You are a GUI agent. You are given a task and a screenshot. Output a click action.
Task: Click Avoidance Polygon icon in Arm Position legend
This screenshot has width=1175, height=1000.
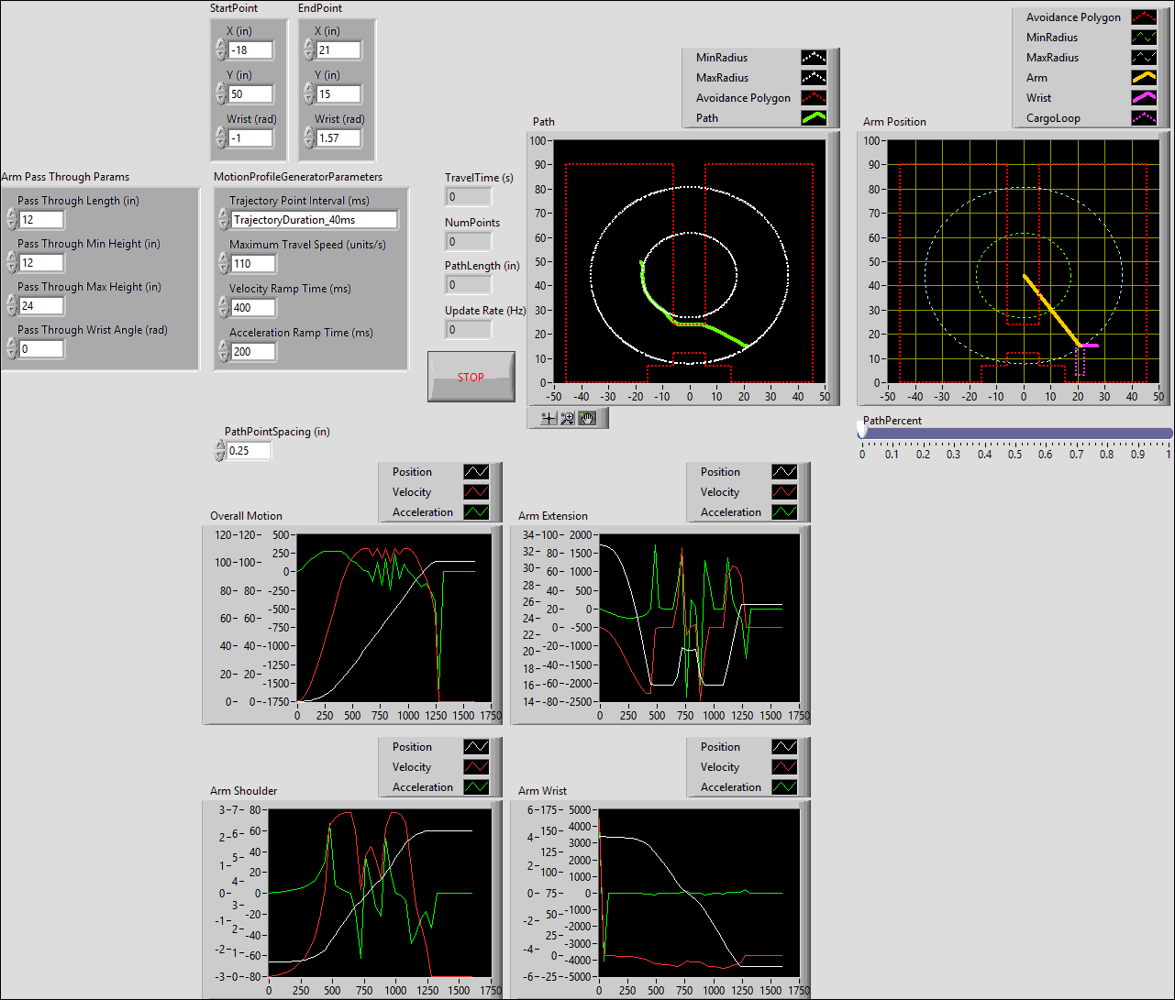point(1144,17)
